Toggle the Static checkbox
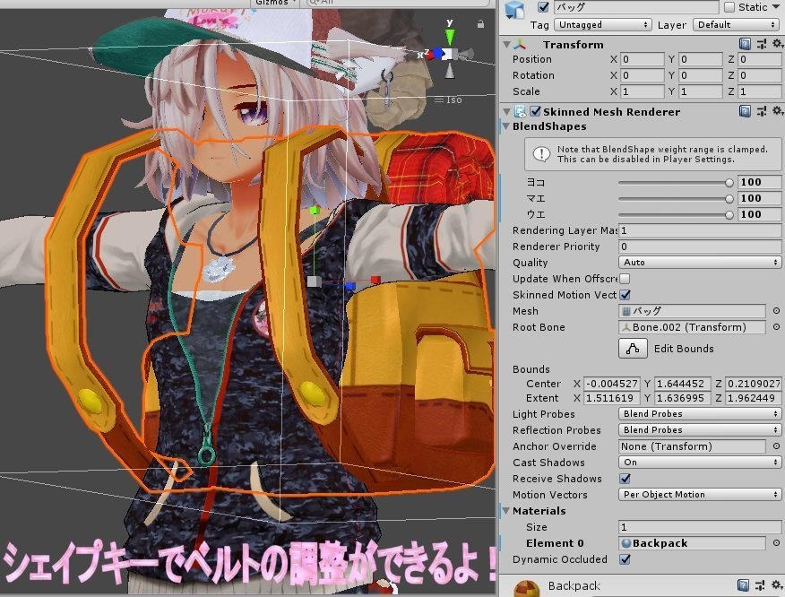Screen dimensions: 785x597 729,7
